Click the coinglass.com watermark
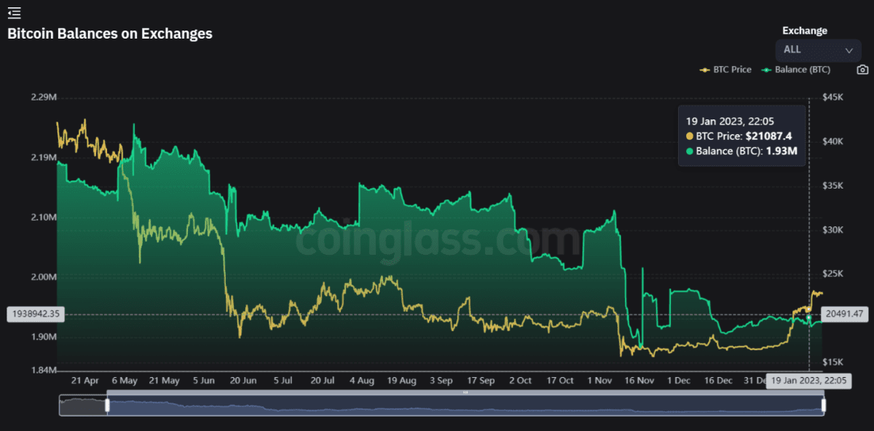 437,239
